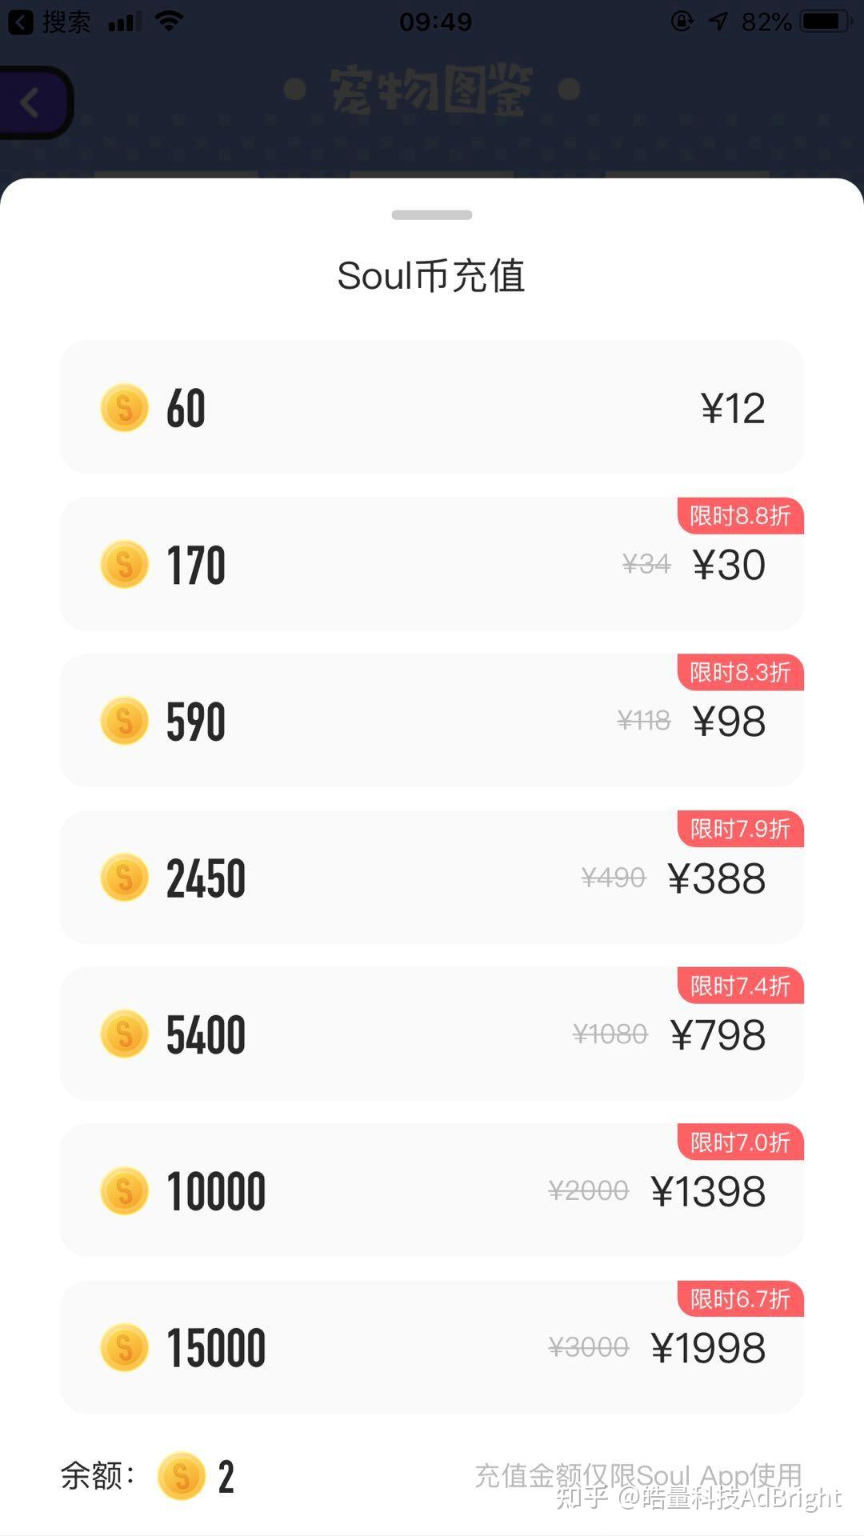Tap the coin icon beside 15000
Screen dimensions: 864x1536
(x=125, y=1347)
